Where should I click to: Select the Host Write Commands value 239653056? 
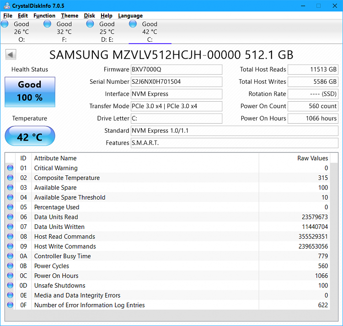coord(313,246)
